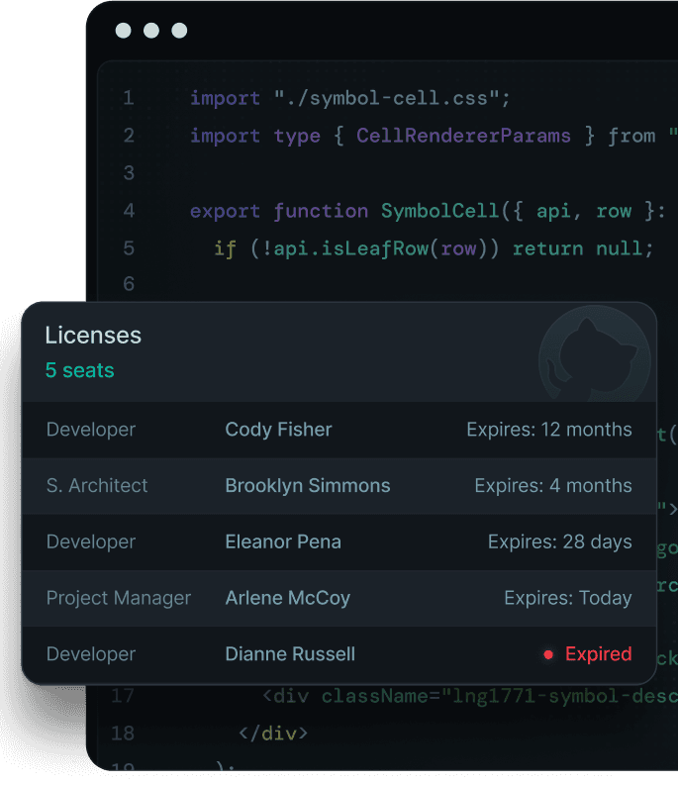Click line number 4 in code gutter
The image size is (678, 785).
click(129, 211)
